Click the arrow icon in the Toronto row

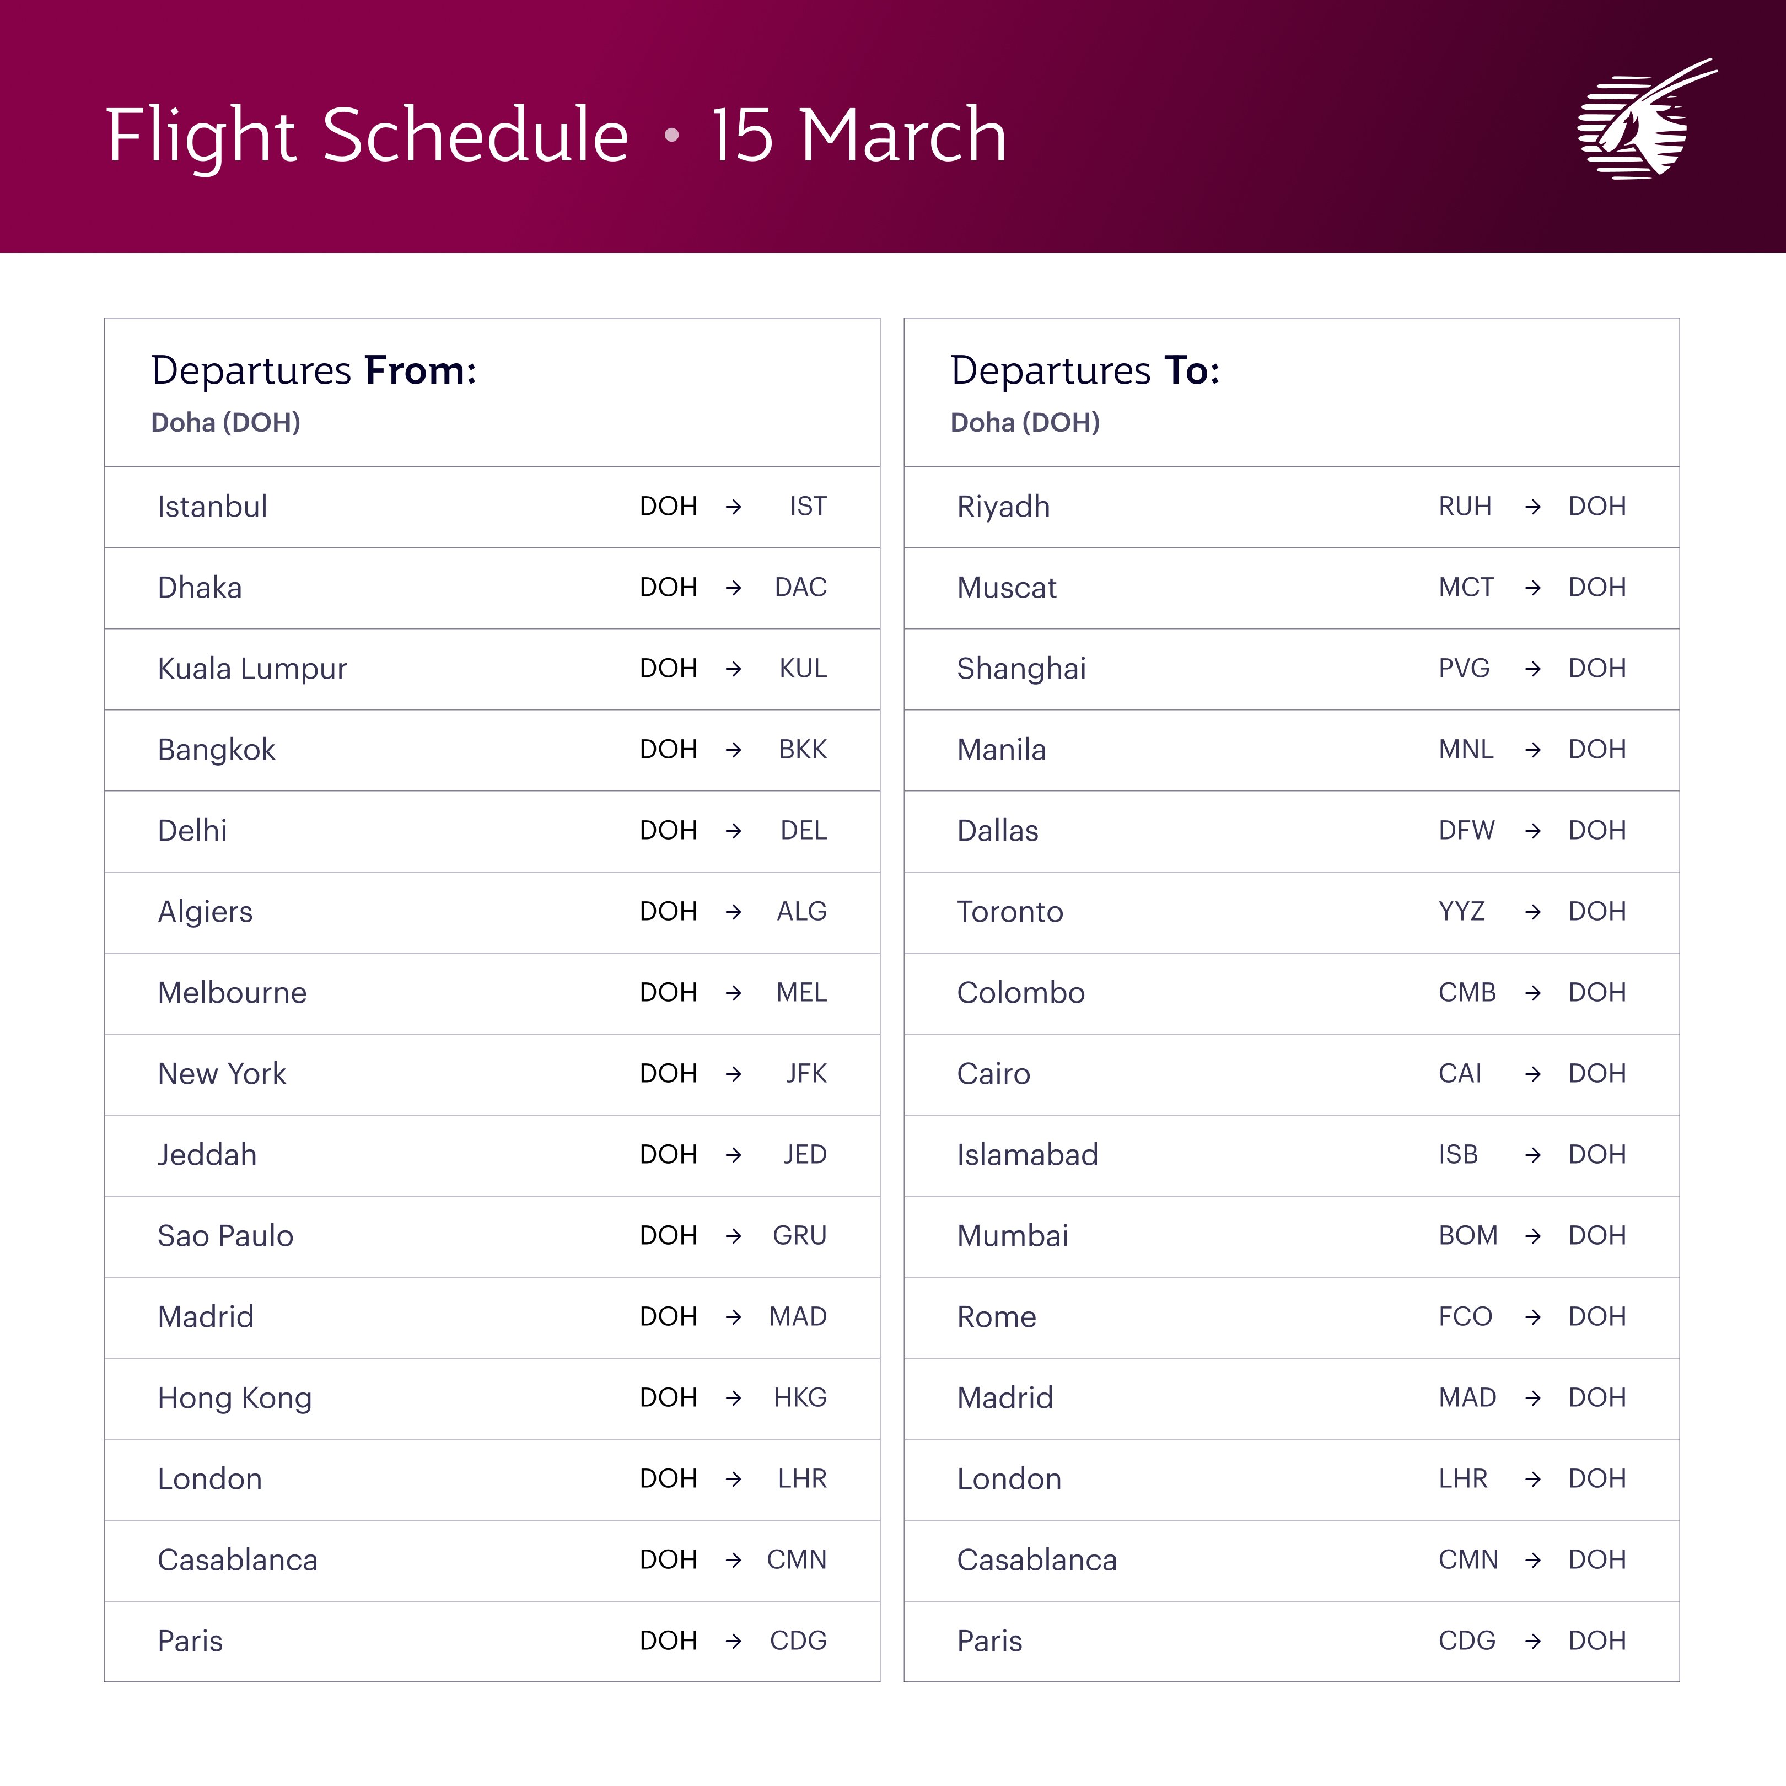coord(1532,912)
